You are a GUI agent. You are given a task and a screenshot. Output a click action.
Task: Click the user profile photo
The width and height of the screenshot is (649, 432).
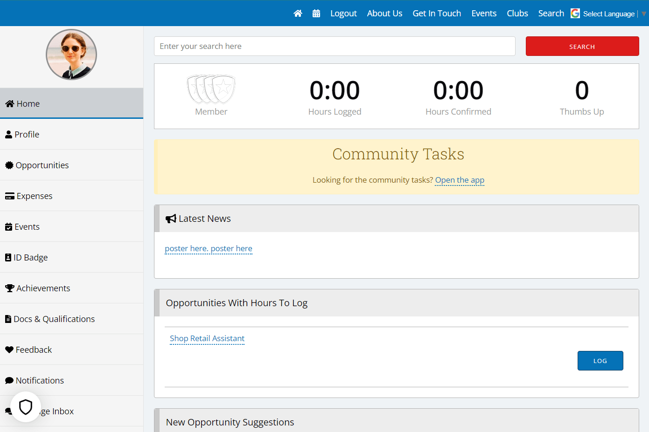click(71, 55)
